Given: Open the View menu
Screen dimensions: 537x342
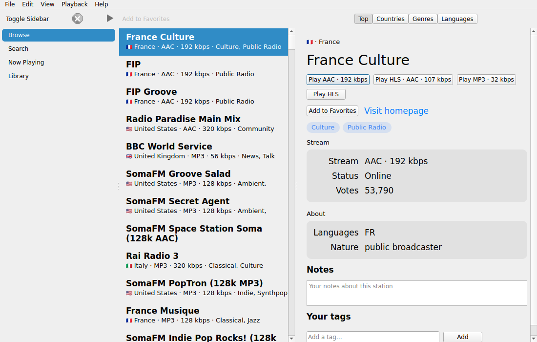Looking at the screenshot, I should [47, 4].
